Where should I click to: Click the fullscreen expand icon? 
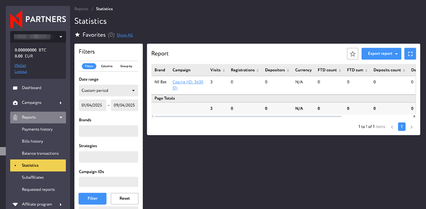click(410, 53)
